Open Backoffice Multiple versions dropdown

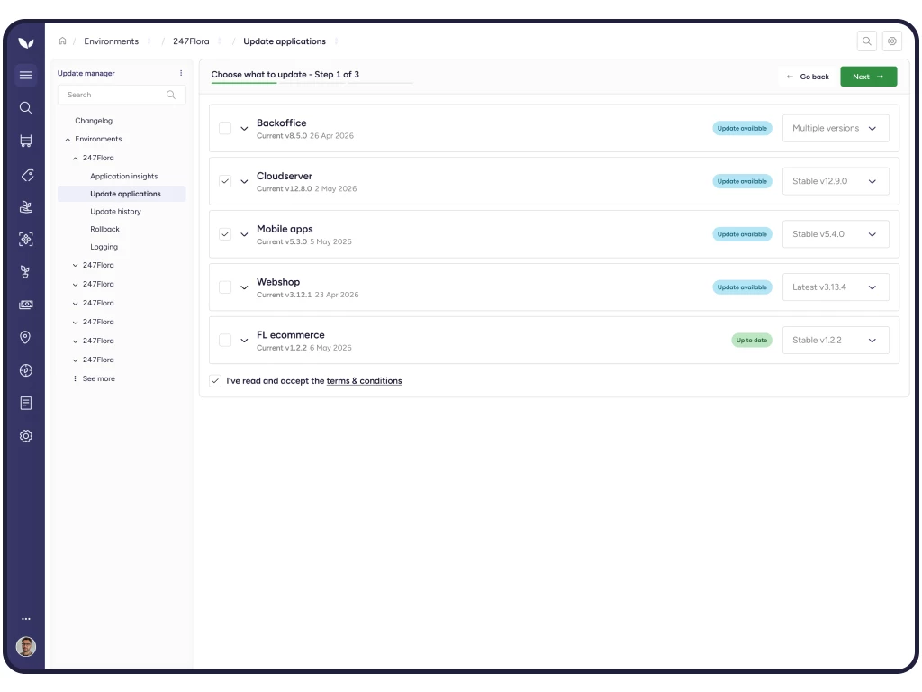(x=836, y=128)
